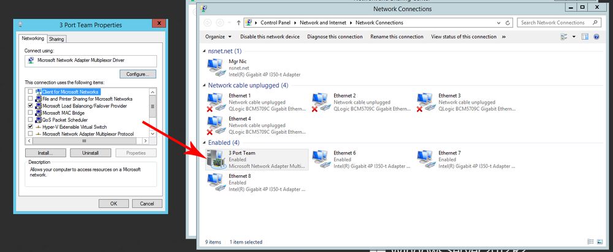The height and width of the screenshot is (252, 613).
Task: Expand the Control Panel breadcrumb arrow
Action: 294,23
